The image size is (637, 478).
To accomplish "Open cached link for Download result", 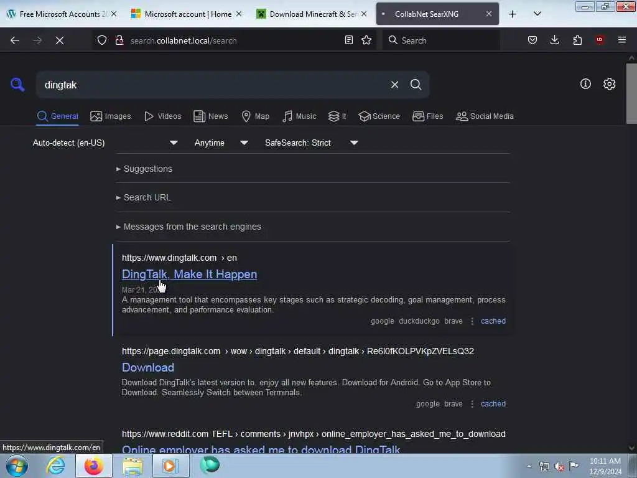I will coord(493,404).
